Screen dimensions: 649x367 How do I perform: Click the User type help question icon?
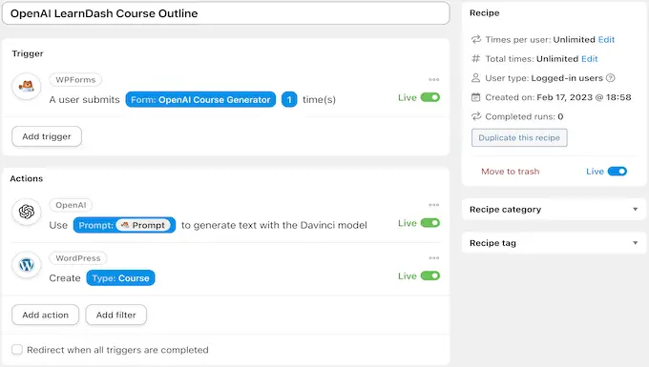[611, 78]
